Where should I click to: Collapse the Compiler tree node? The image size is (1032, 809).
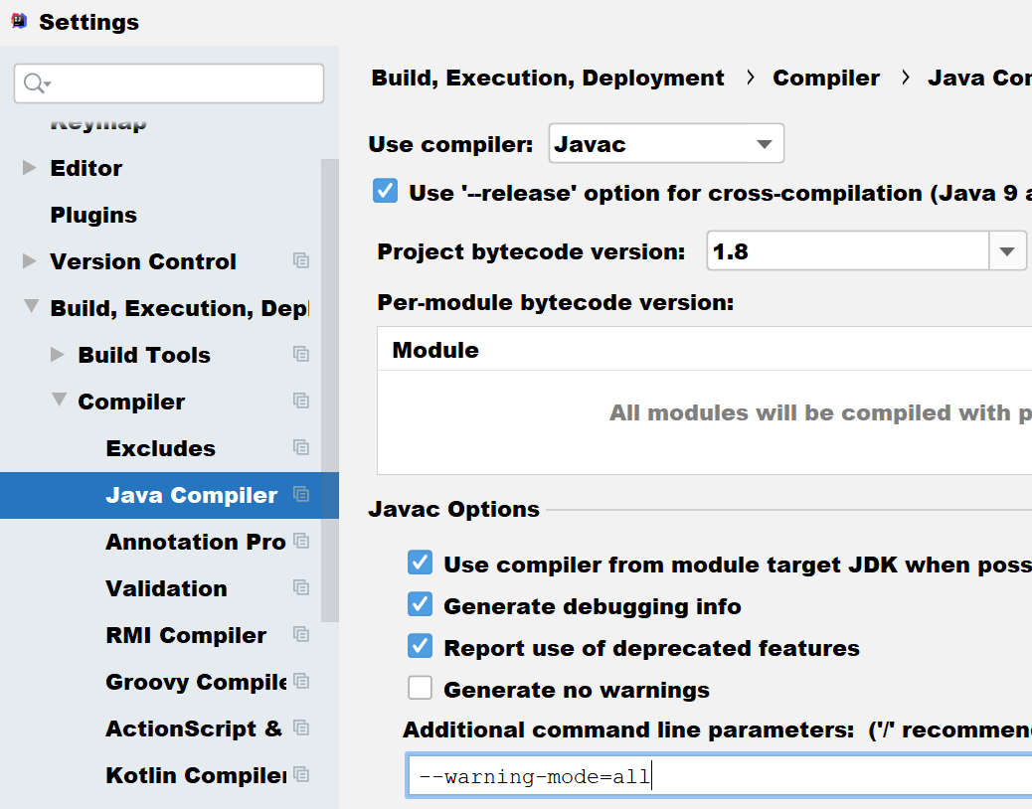coord(60,400)
